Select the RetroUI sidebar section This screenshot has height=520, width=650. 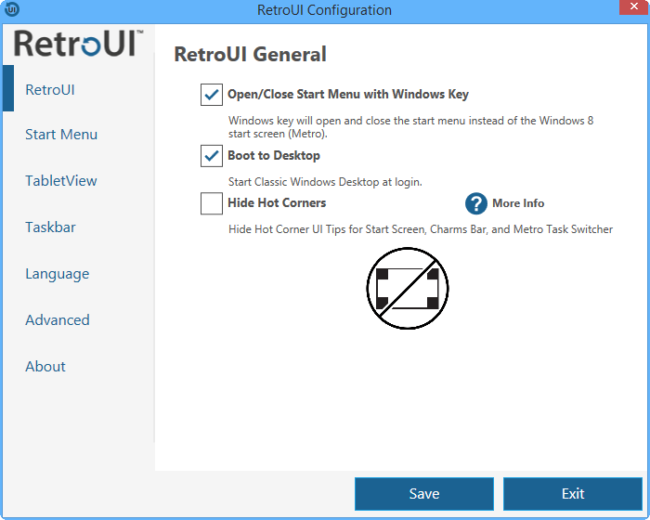click(x=50, y=90)
